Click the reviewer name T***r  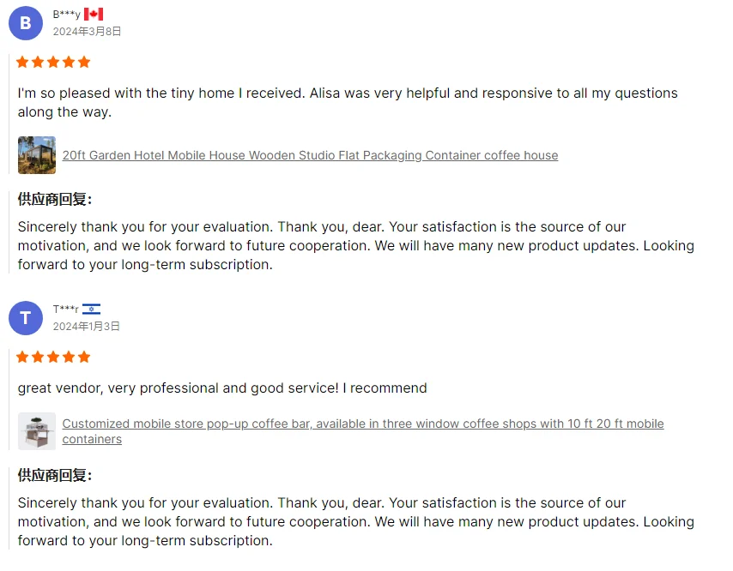click(65, 310)
